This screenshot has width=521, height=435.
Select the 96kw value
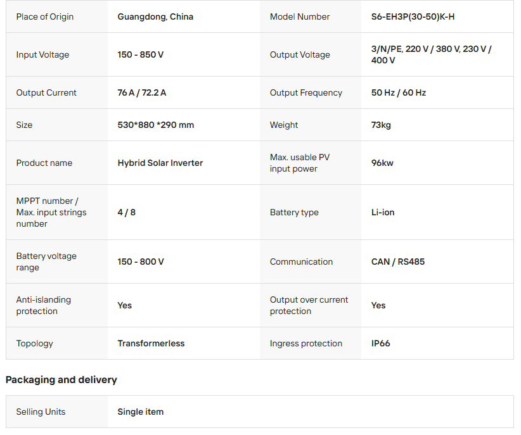point(382,163)
